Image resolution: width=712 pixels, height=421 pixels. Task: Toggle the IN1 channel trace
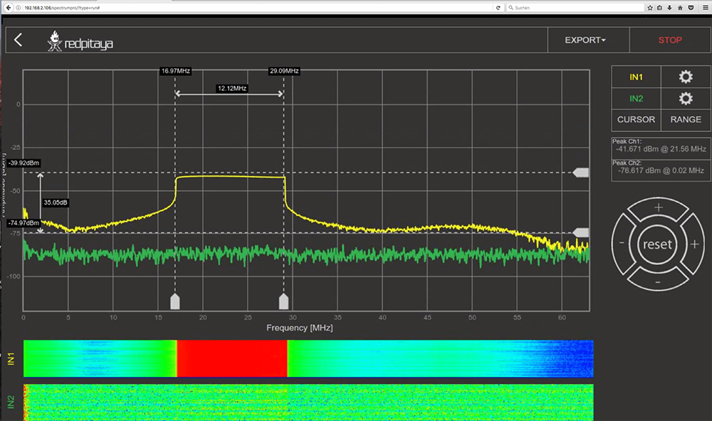(x=636, y=77)
